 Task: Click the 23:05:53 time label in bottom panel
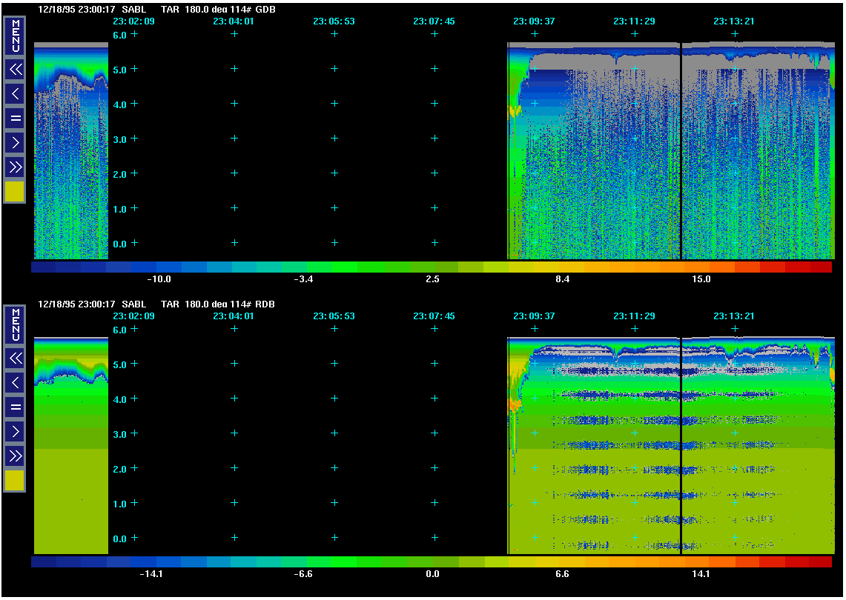tap(334, 316)
